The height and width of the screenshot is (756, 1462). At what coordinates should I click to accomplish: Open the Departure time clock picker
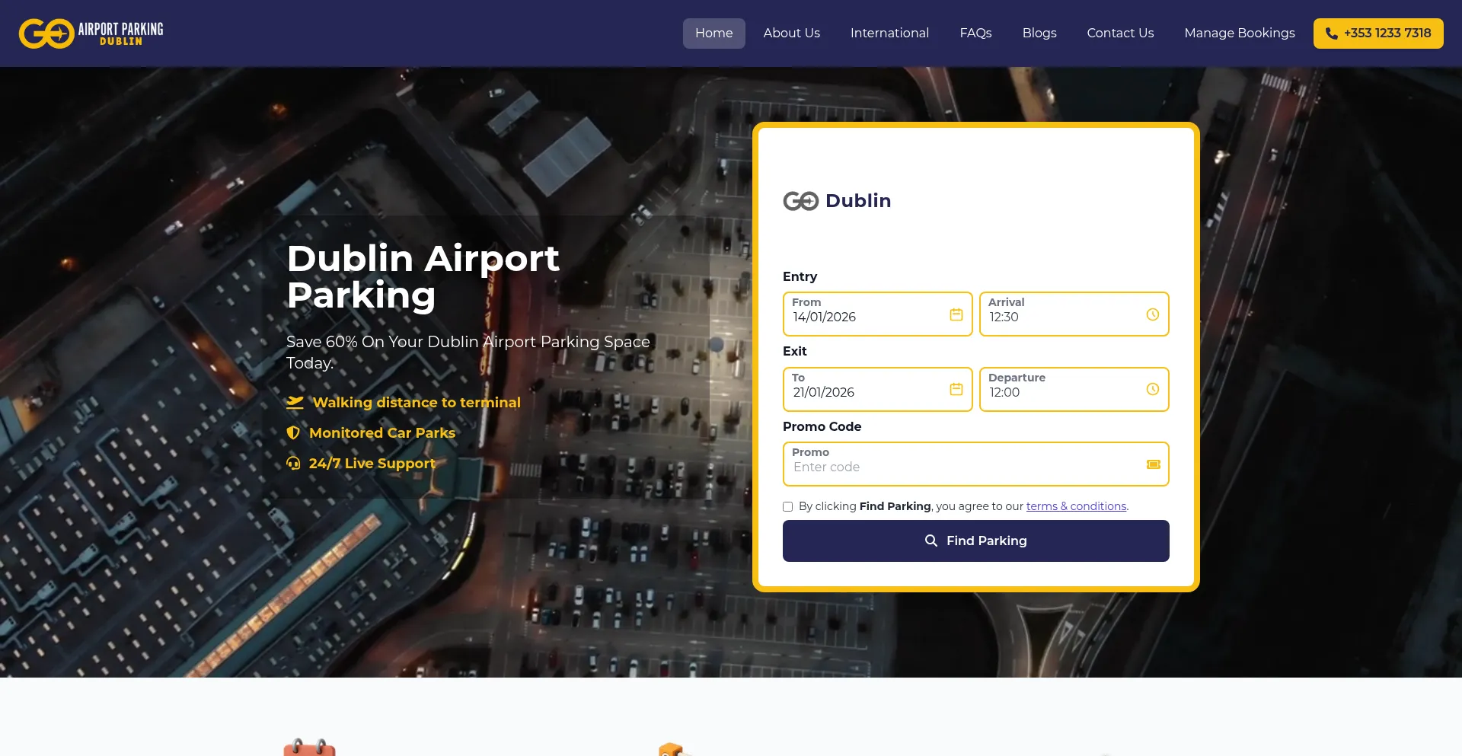tap(1152, 388)
